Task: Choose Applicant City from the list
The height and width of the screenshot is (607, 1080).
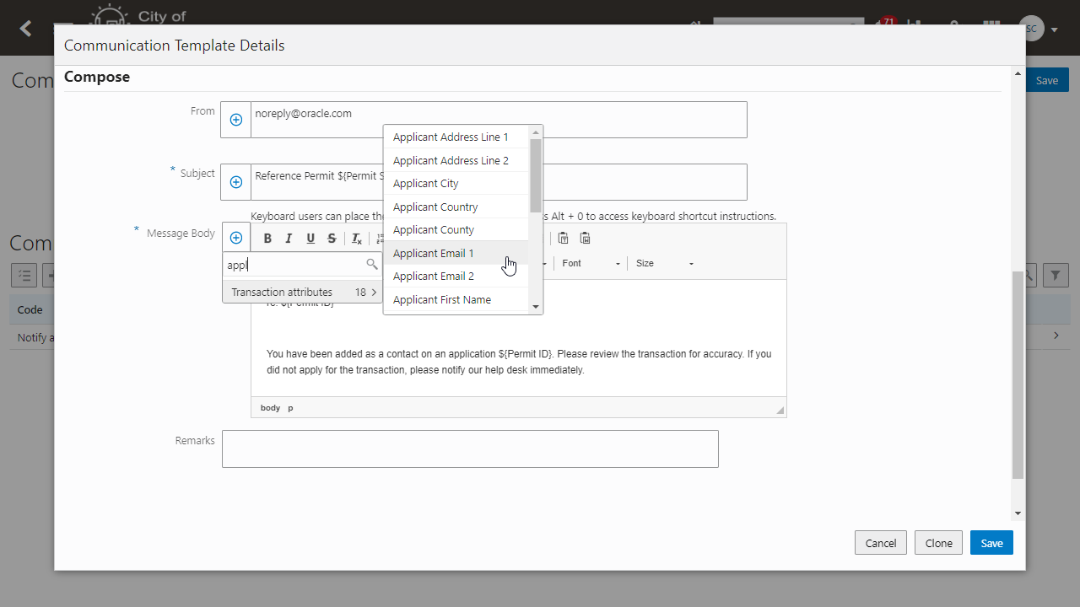Action: (x=456, y=184)
